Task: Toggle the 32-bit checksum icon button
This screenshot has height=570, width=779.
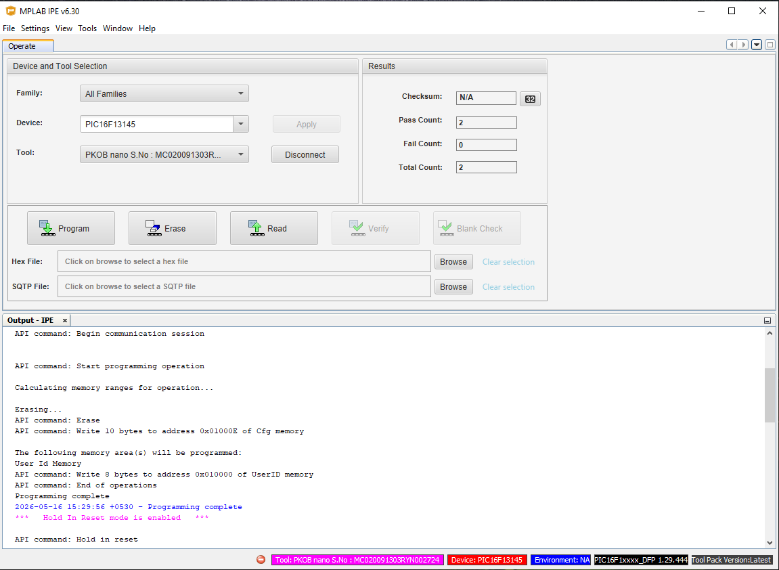Action: click(x=530, y=99)
